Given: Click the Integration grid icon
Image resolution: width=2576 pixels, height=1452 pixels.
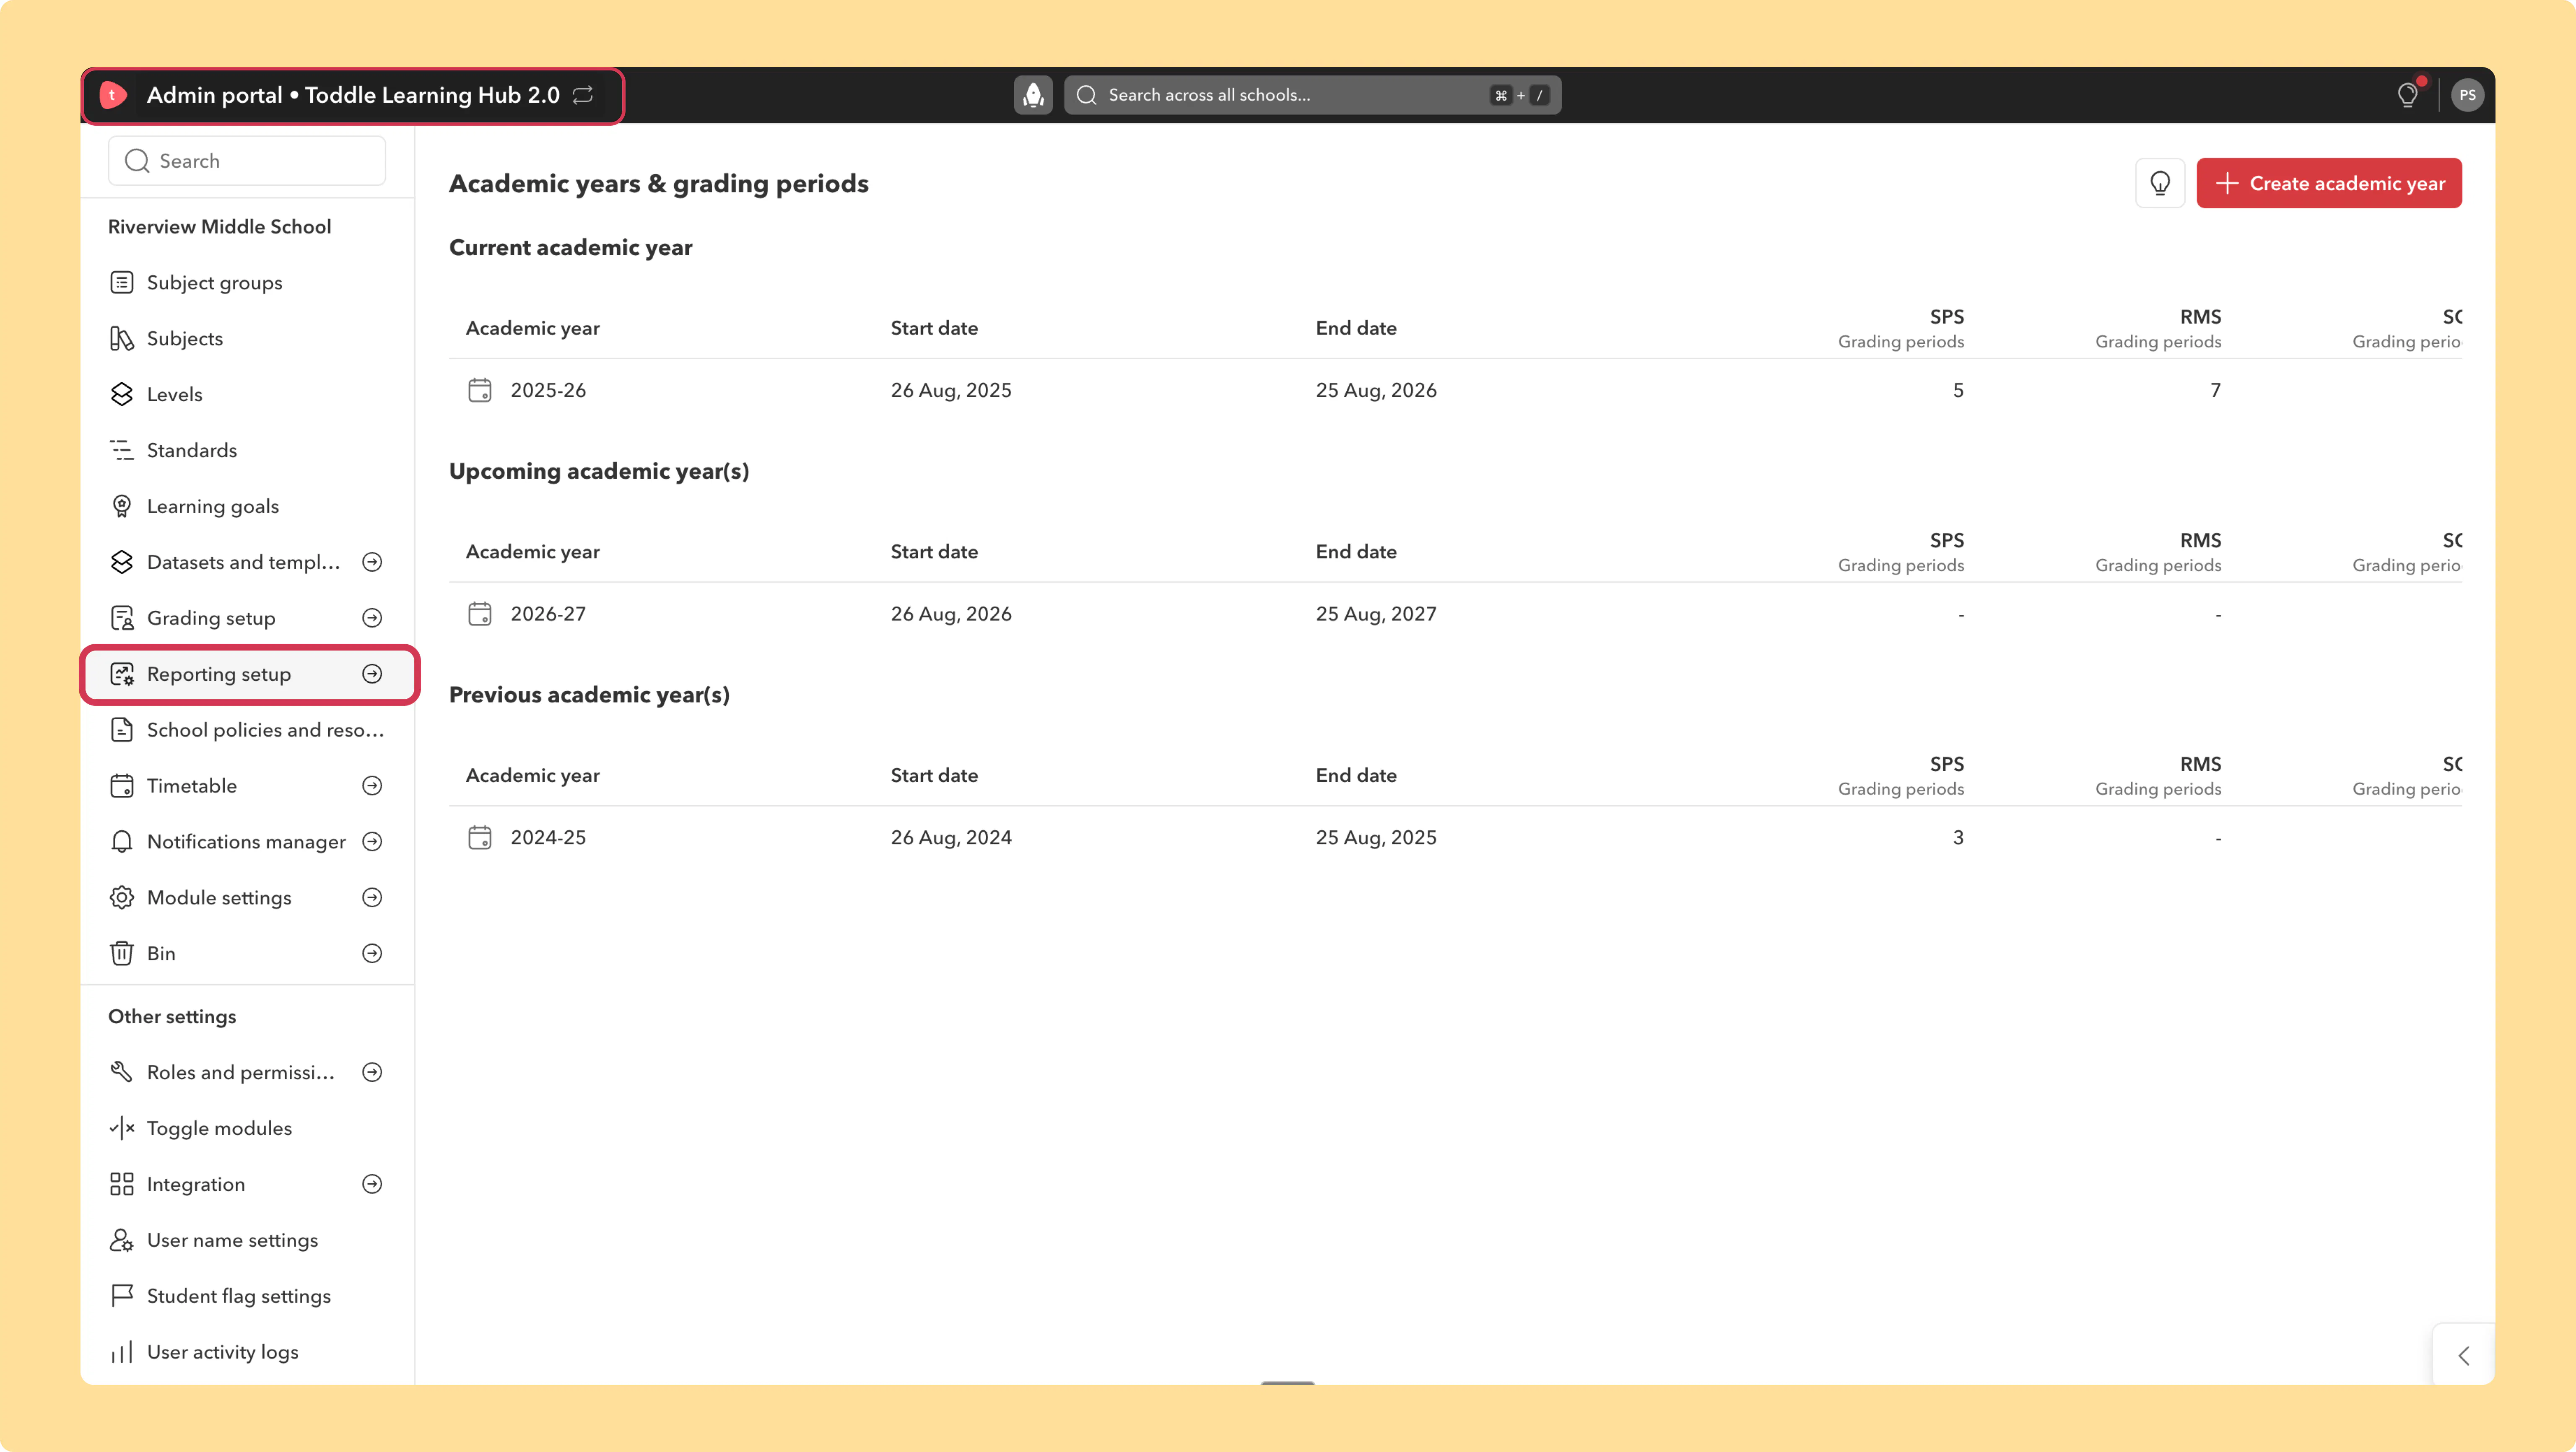Looking at the screenshot, I should pos(122,1185).
